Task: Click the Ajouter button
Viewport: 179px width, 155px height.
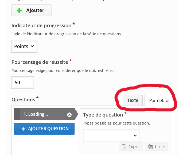Action: 32,10
